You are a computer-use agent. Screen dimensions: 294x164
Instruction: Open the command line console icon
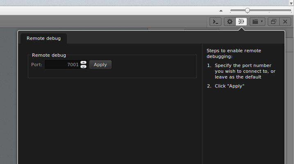[215, 22]
